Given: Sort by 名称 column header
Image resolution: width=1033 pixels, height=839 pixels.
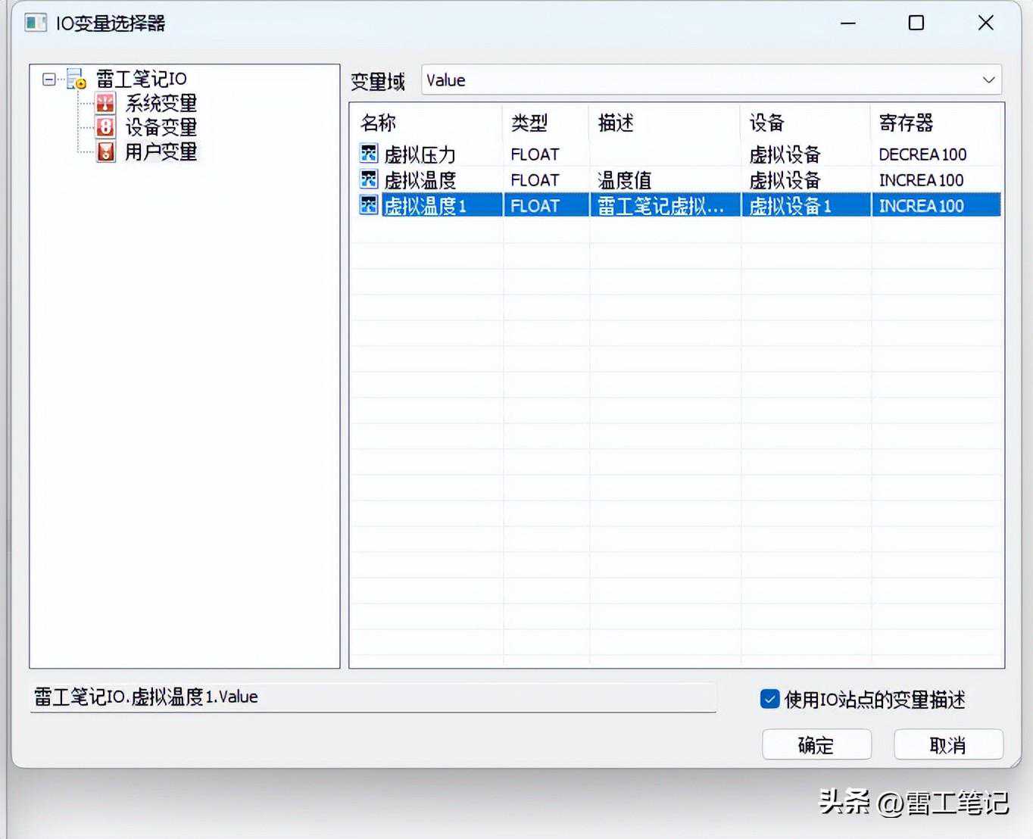Looking at the screenshot, I should click(x=379, y=123).
